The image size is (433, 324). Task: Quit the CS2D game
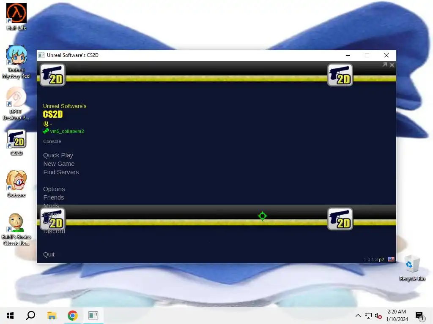(49, 254)
